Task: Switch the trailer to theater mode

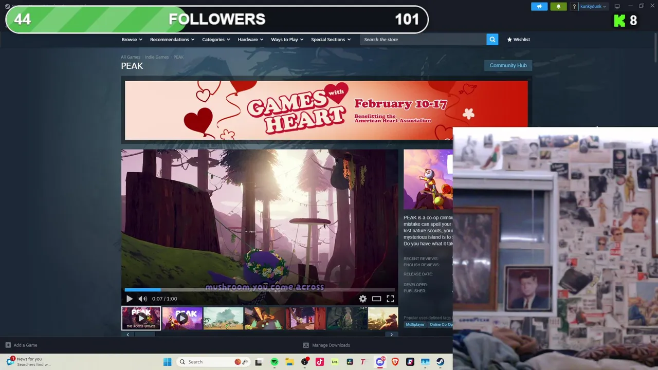Action: (x=376, y=299)
